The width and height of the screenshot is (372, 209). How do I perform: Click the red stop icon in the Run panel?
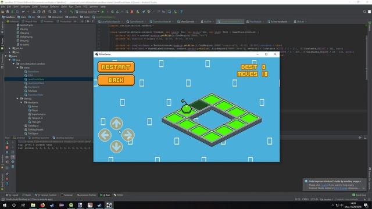click(x=7, y=147)
